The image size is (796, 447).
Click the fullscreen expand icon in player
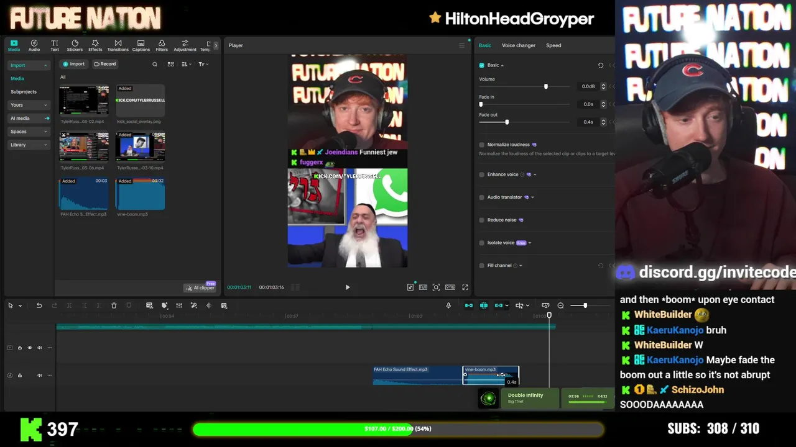pyautogui.click(x=465, y=287)
